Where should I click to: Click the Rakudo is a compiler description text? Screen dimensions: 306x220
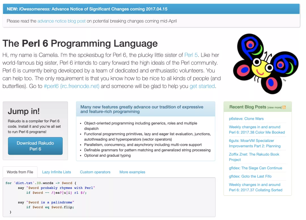click(34, 127)
